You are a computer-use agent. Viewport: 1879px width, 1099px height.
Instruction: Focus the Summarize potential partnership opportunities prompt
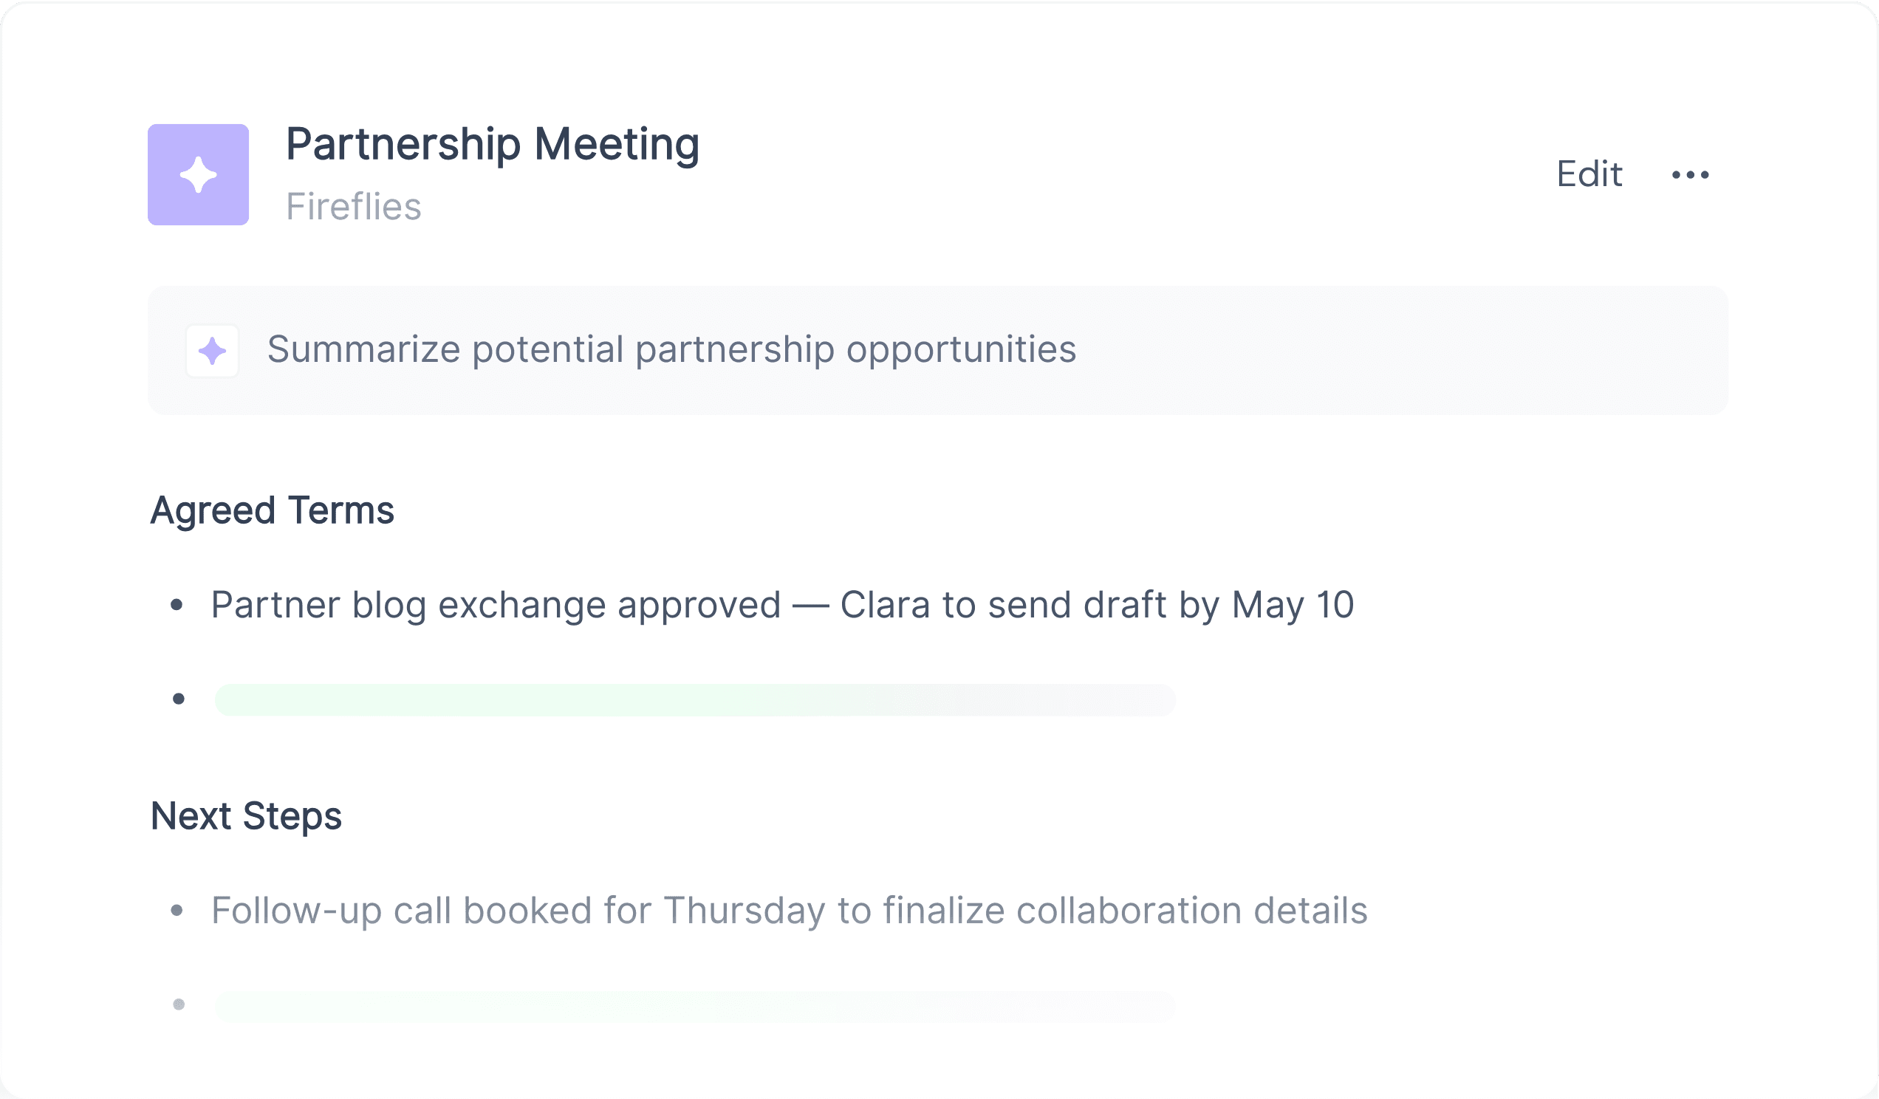pyautogui.click(x=938, y=350)
